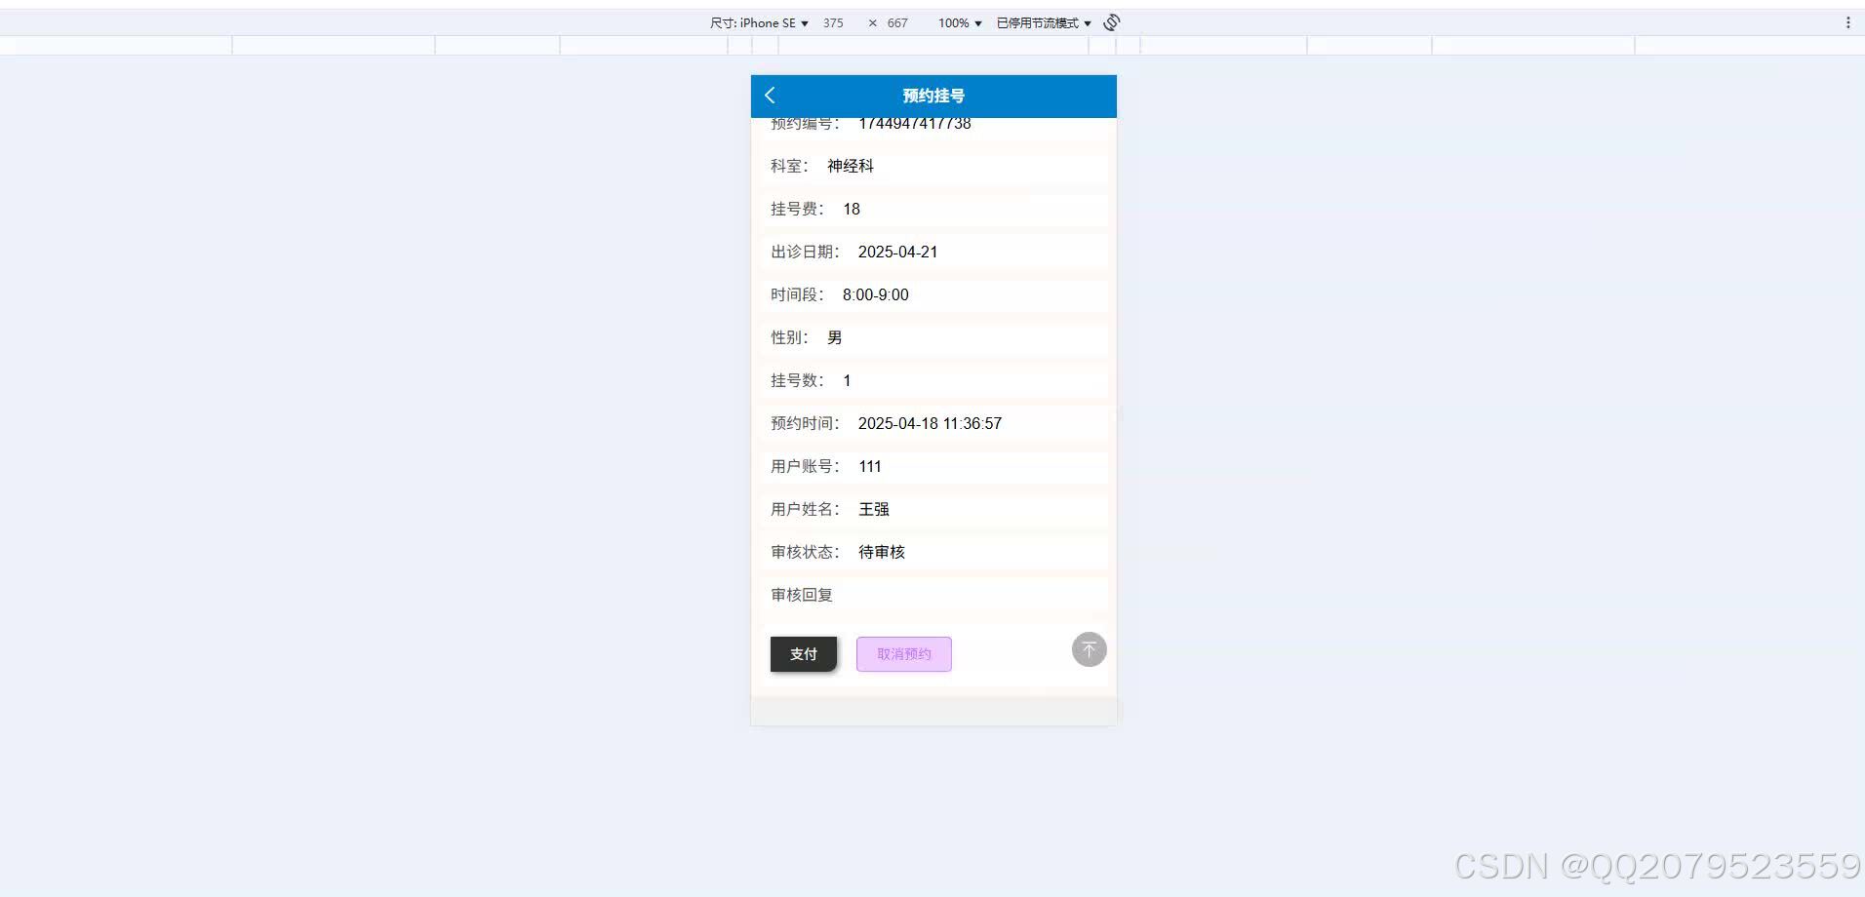Click the 审核回复 label
The width and height of the screenshot is (1865, 897).
pos(802,595)
